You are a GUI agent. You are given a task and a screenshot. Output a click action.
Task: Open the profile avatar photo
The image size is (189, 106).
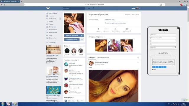[x=74, y=23]
